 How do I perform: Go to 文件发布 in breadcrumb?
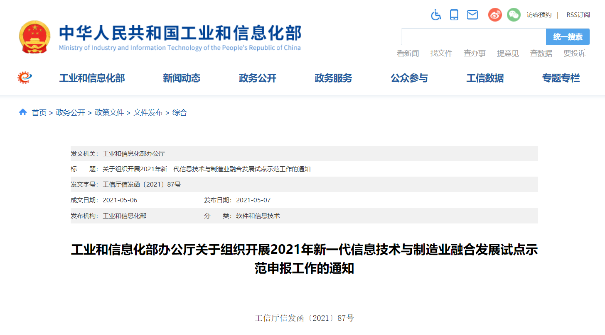(148, 112)
